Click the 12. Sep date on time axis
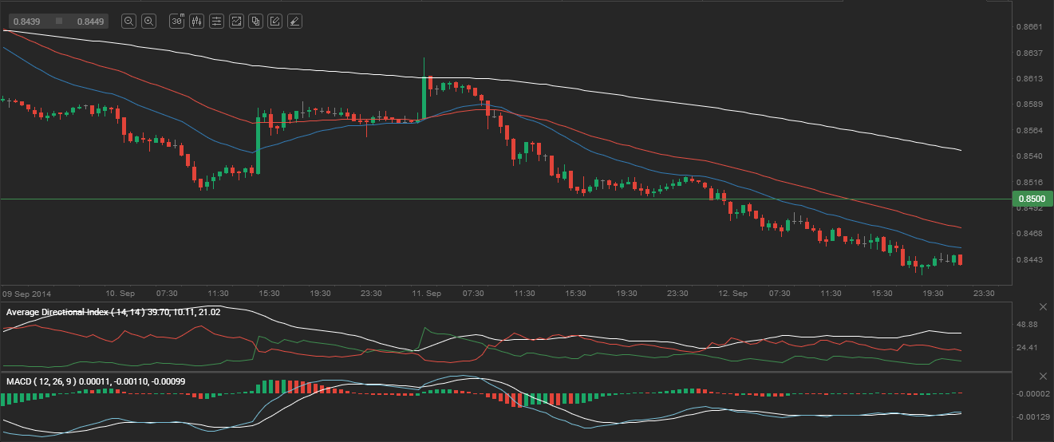Viewport: 1054px width, 442px height. tap(734, 294)
